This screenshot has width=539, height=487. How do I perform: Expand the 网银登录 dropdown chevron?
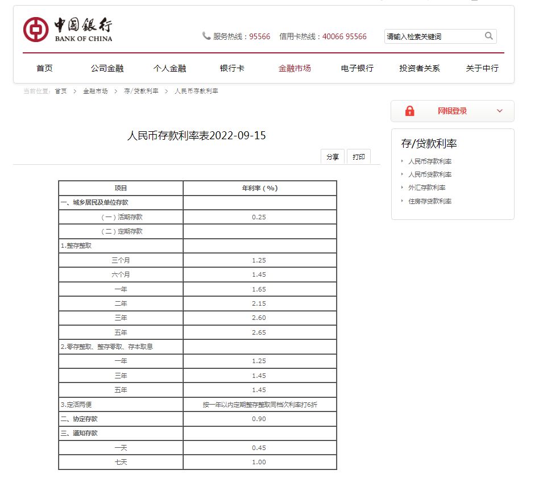(x=499, y=111)
